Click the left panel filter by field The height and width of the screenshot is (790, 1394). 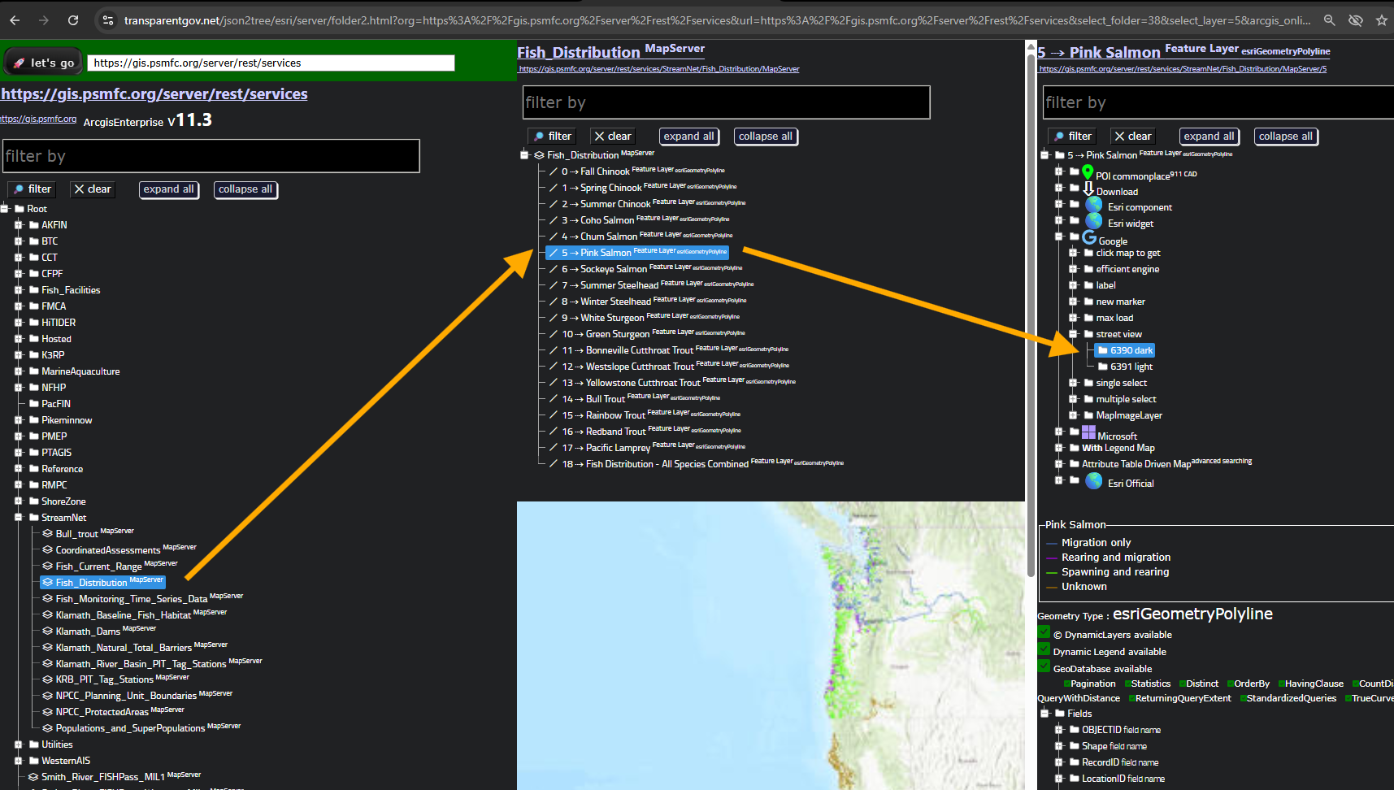(x=211, y=156)
